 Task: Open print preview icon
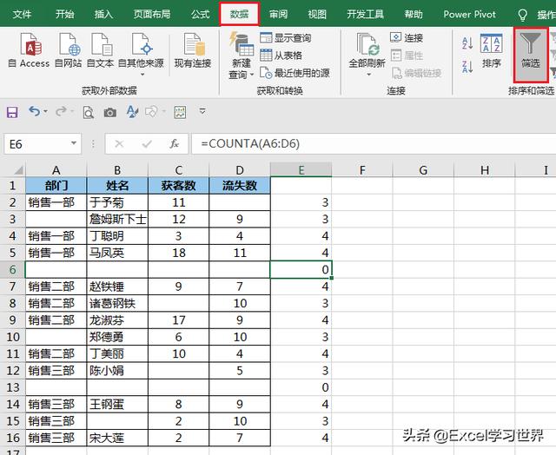coord(88,112)
